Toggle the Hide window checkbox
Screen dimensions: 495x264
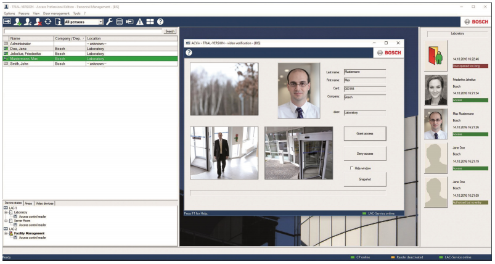coord(351,168)
